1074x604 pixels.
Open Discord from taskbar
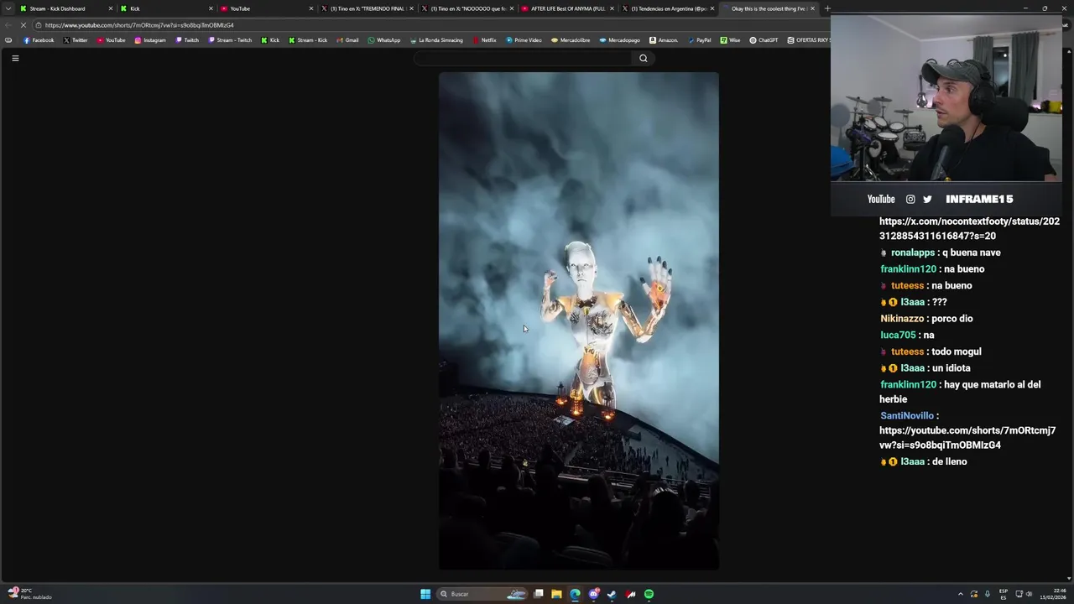tap(594, 594)
